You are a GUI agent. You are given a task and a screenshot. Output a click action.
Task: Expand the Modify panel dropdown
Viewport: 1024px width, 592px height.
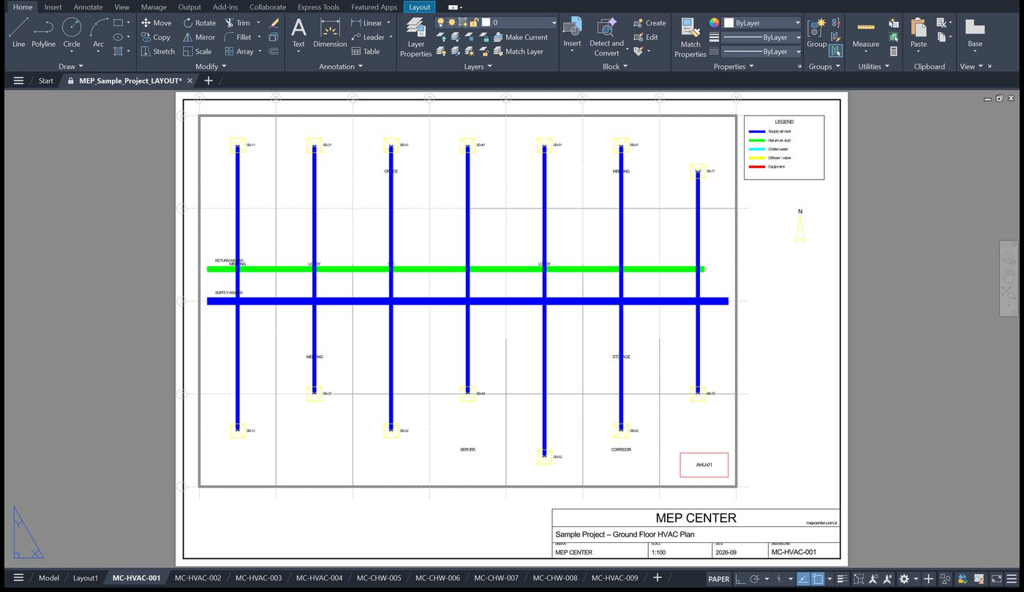(x=211, y=67)
